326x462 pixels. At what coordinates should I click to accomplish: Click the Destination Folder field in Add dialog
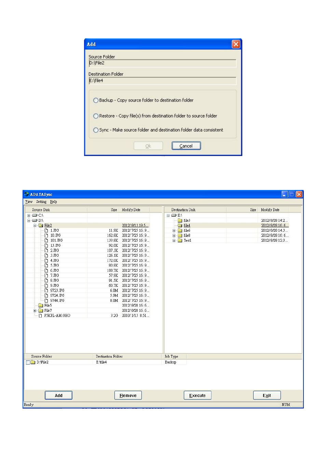tap(162, 81)
